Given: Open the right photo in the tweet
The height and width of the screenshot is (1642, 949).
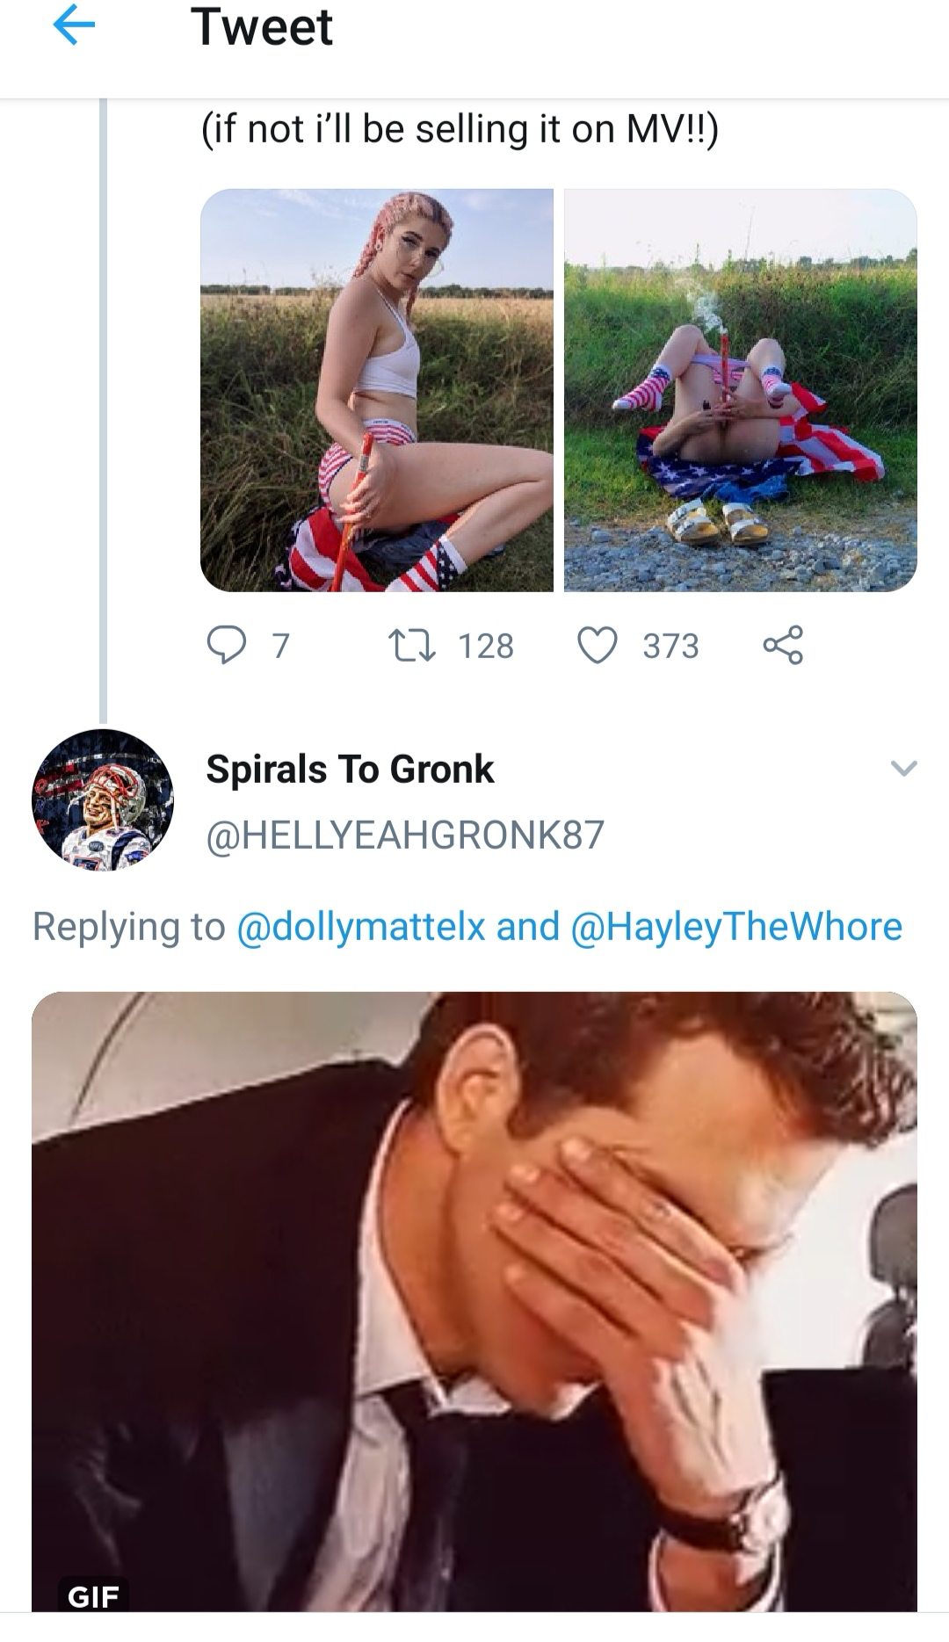Looking at the screenshot, I should point(740,390).
